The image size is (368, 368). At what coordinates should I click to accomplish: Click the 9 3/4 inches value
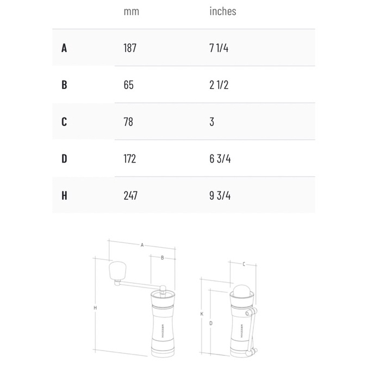click(x=220, y=195)
